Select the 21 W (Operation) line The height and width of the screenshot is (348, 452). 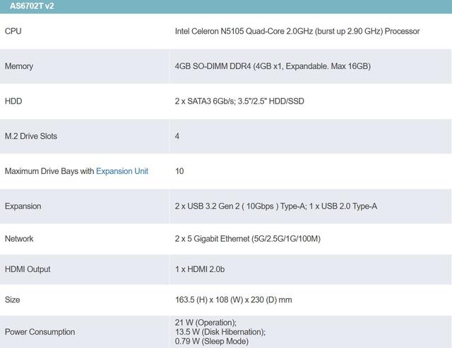[x=206, y=323]
